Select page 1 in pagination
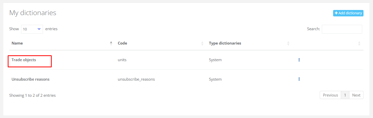This screenshot has width=373, height=118. (345, 95)
